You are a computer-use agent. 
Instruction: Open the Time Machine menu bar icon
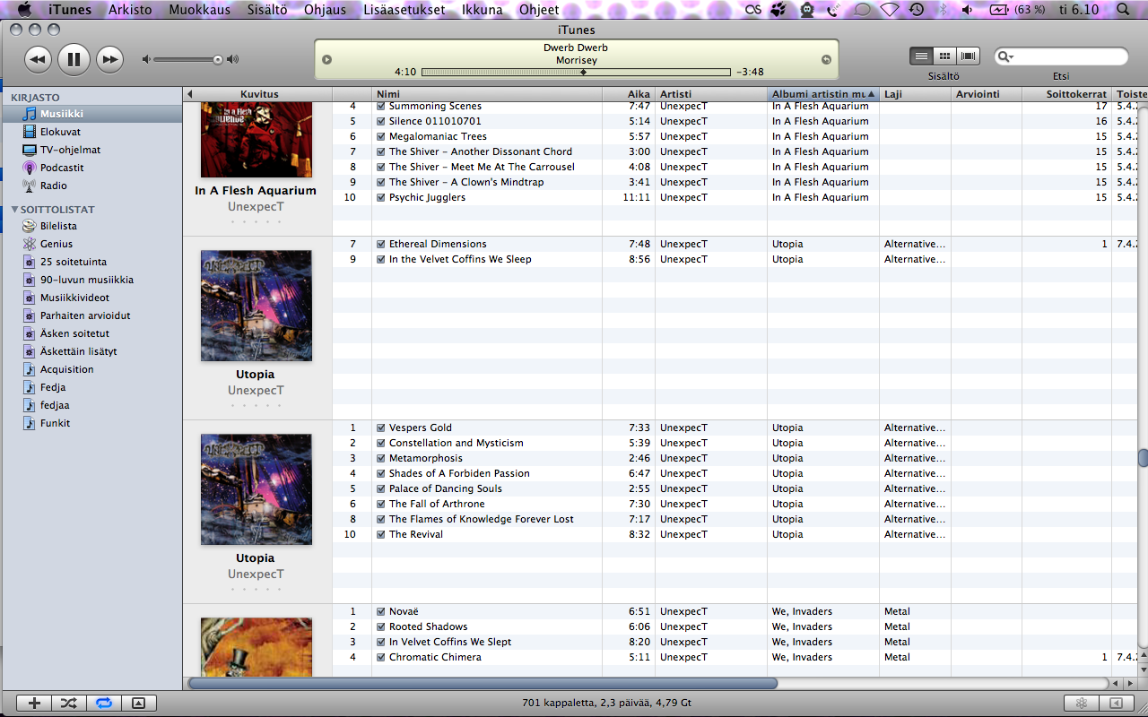(917, 10)
